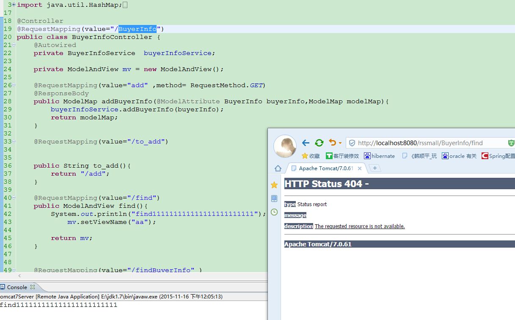Click 'The requested resource is not available.' text

360,226
